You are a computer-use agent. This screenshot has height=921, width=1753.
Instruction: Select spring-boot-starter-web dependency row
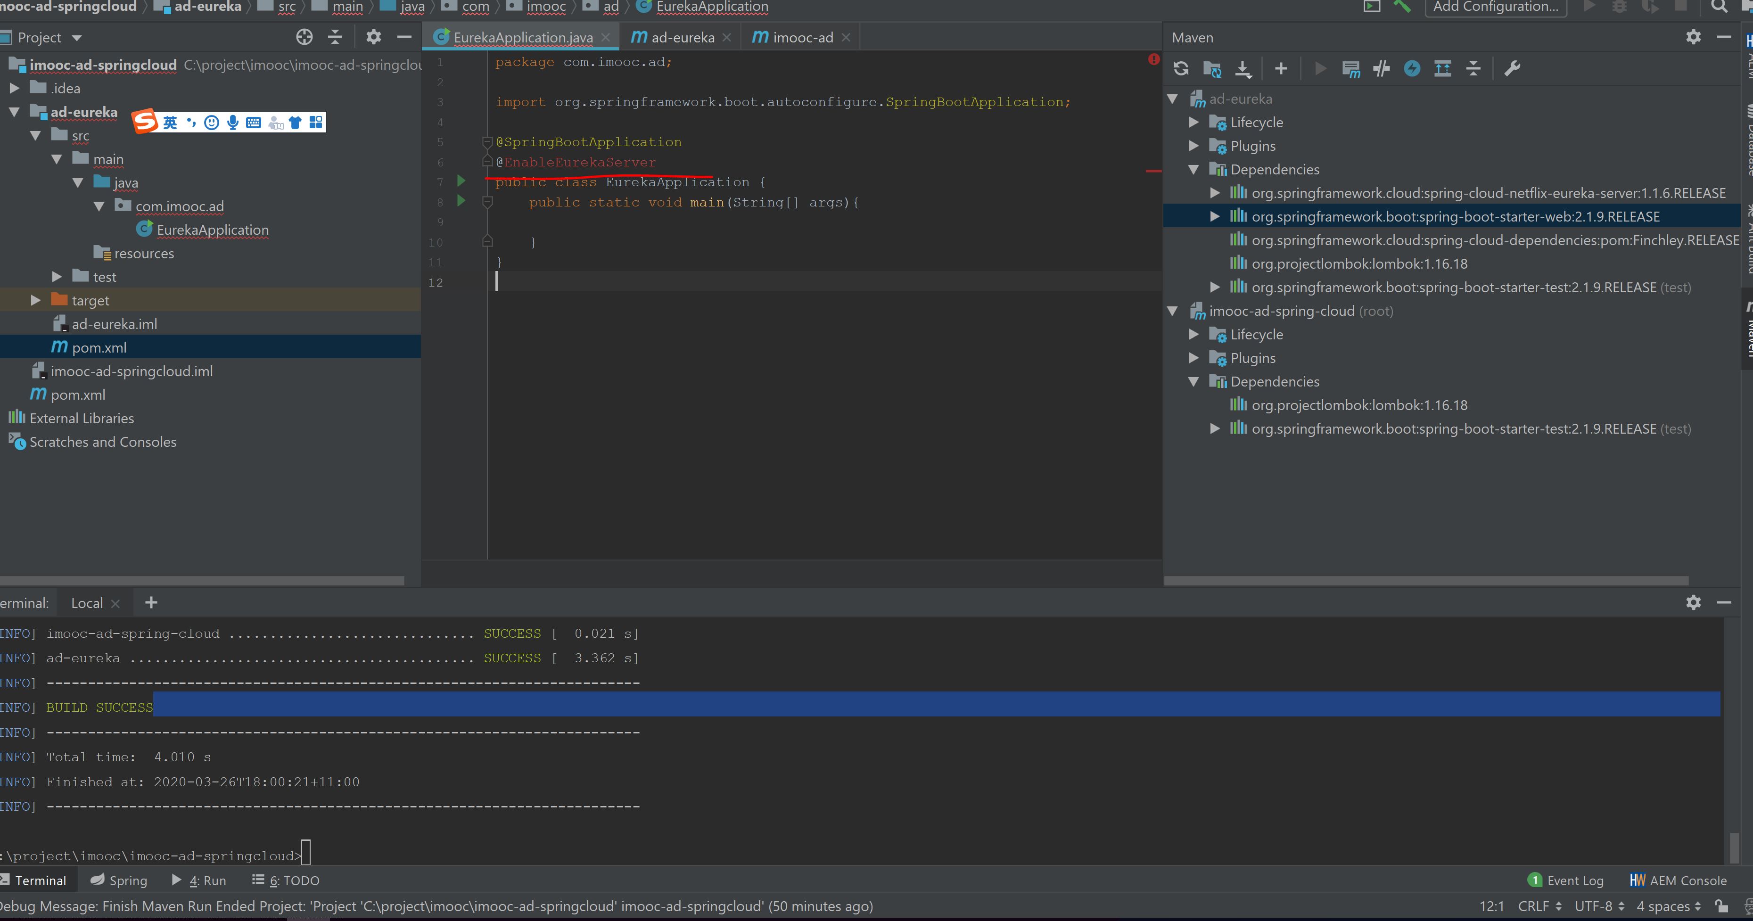click(1451, 216)
